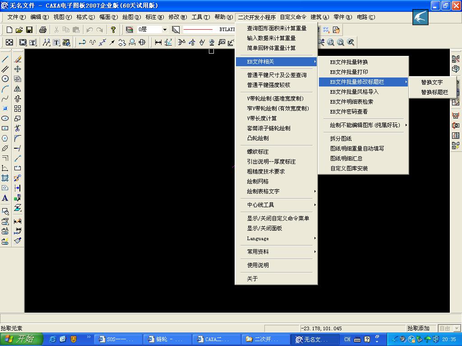Click the New file icon

(9, 29)
